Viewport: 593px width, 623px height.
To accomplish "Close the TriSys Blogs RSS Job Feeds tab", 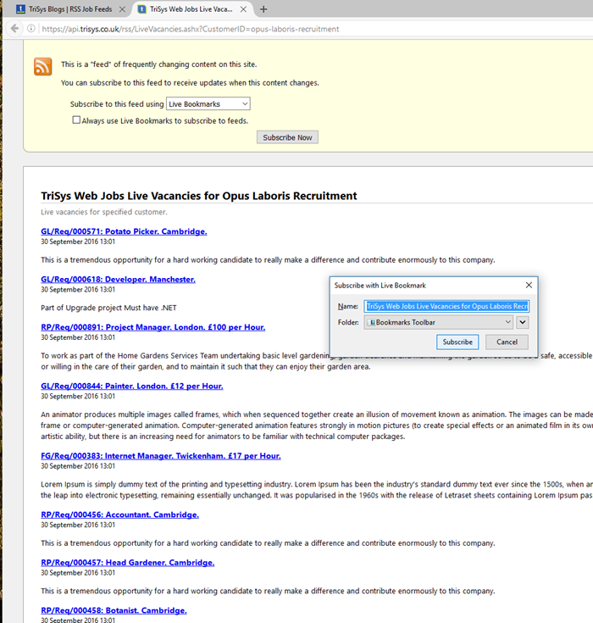I will [x=122, y=9].
